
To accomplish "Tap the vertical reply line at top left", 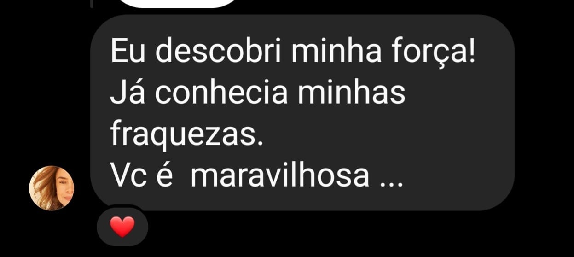I will [92, 4].
